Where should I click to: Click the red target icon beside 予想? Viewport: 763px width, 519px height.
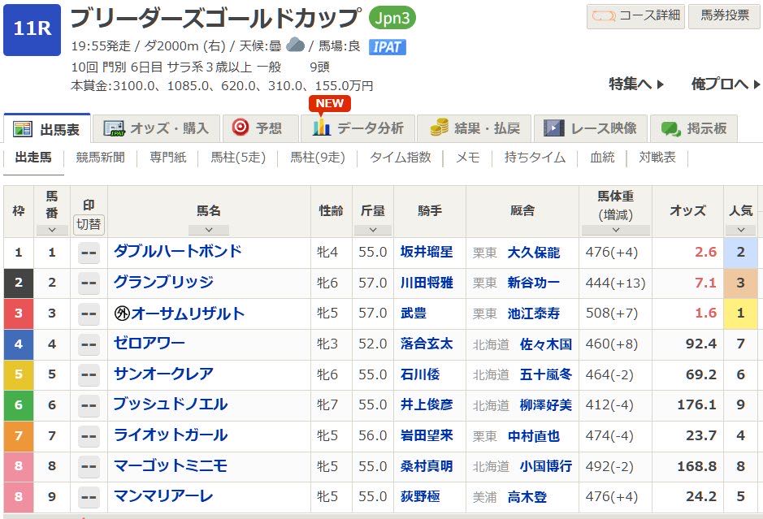click(x=241, y=128)
